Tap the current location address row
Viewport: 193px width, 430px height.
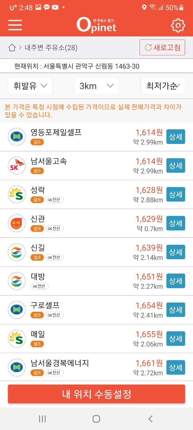point(96,66)
